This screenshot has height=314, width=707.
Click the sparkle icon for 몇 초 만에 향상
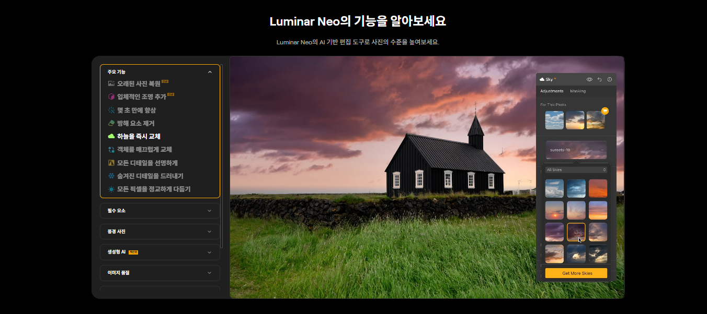pyautogui.click(x=111, y=110)
